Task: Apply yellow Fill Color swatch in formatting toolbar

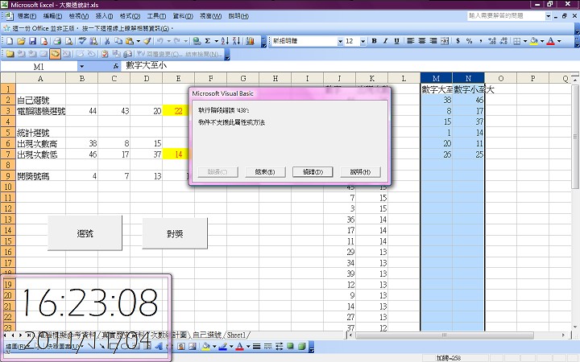Action: (x=534, y=41)
